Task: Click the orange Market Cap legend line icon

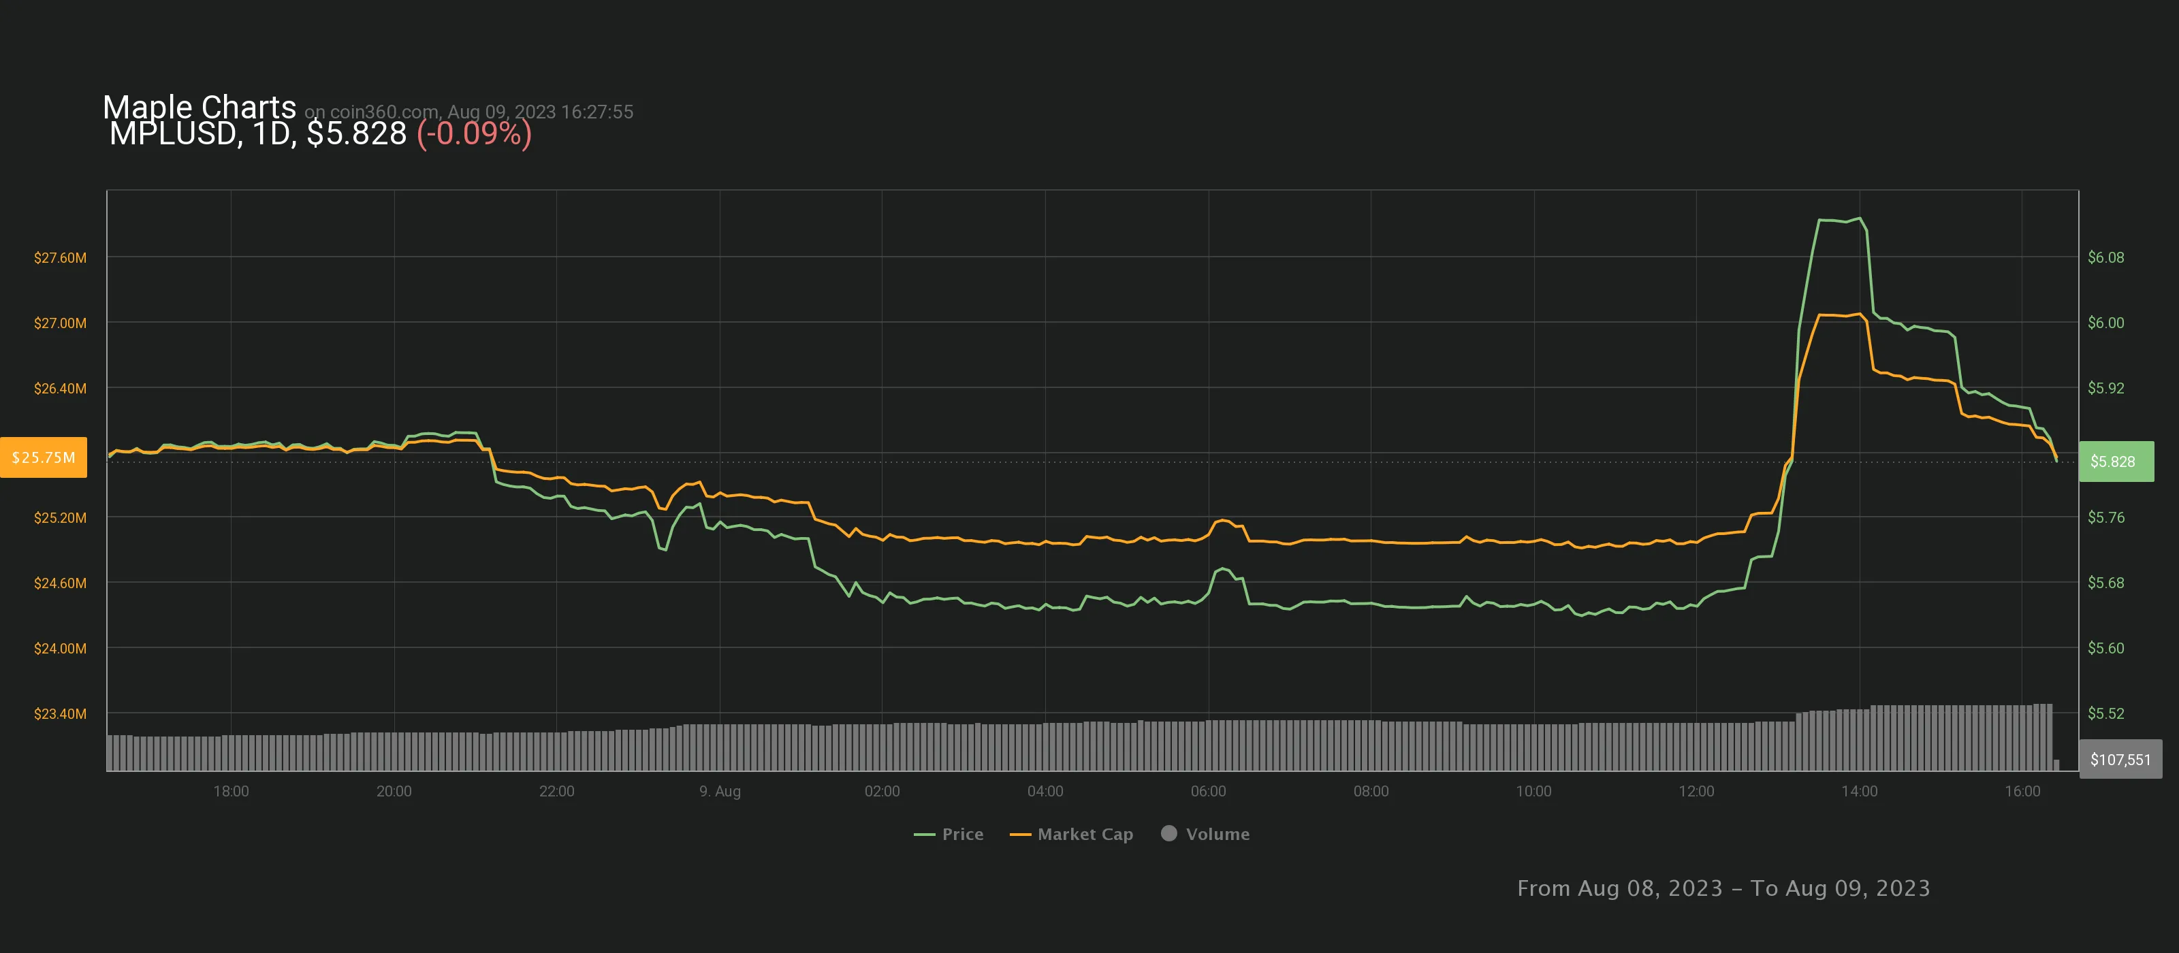Action: (x=1020, y=835)
